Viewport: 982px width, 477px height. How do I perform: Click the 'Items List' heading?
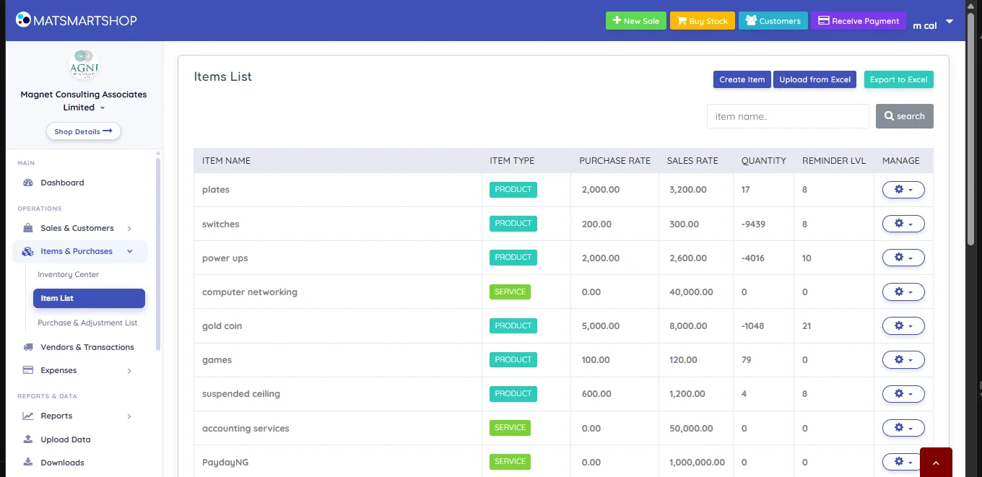[x=223, y=76]
